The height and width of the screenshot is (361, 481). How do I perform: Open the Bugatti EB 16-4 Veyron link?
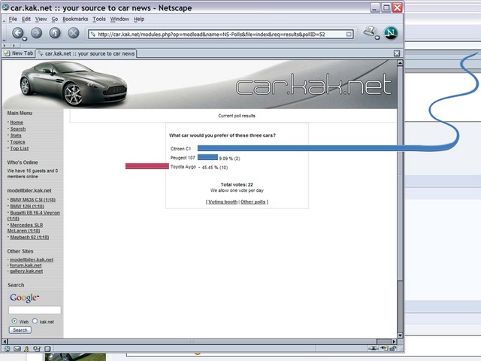tap(33, 216)
